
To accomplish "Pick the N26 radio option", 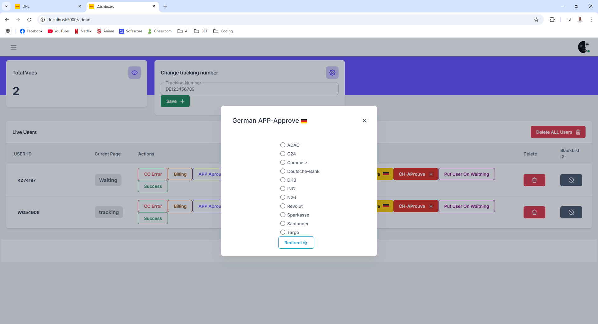I will click(x=283, y=197).
